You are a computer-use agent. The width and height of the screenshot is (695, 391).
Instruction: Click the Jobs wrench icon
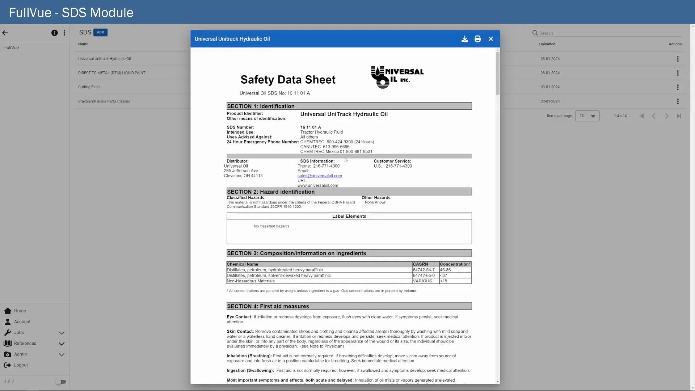pyautogui.click(x=8, y=332)
